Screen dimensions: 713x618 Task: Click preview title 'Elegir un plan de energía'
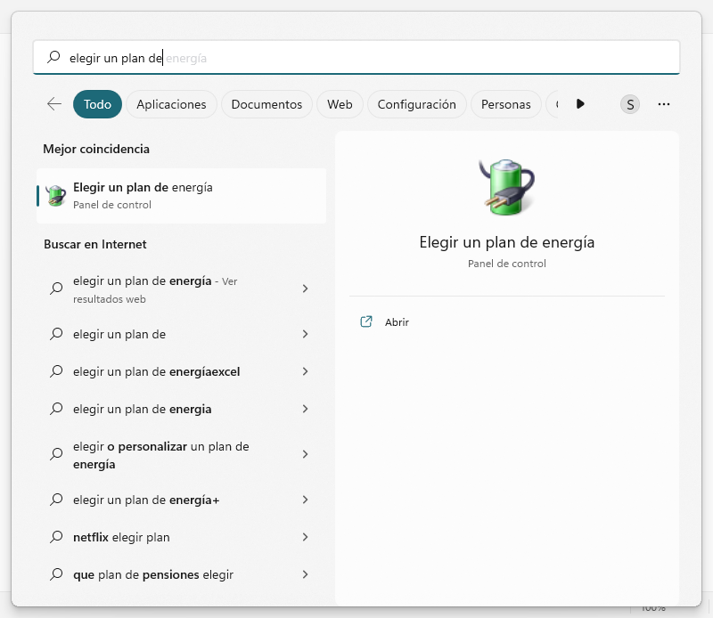point(506,242)
